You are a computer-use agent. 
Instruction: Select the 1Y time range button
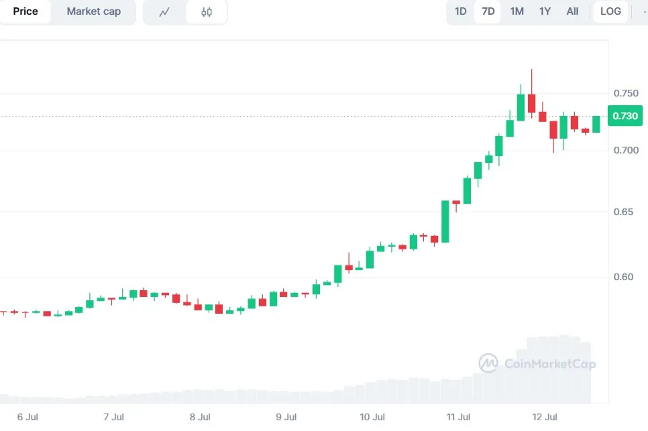click(544, 11)
